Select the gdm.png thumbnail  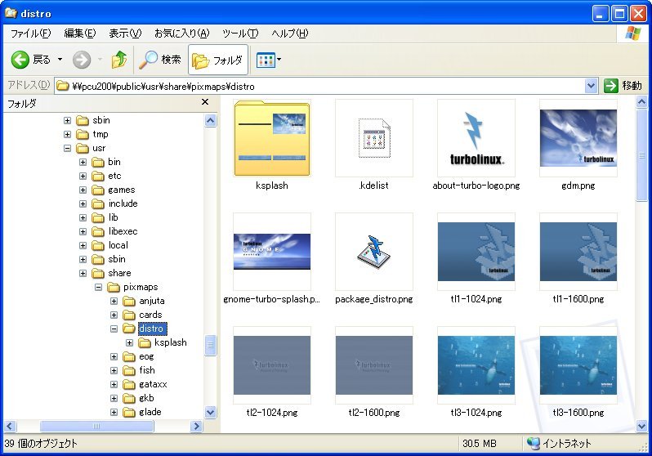(x=578, y=138)
